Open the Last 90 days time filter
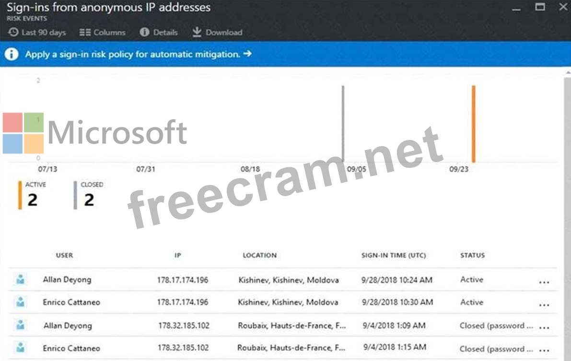 37,33
